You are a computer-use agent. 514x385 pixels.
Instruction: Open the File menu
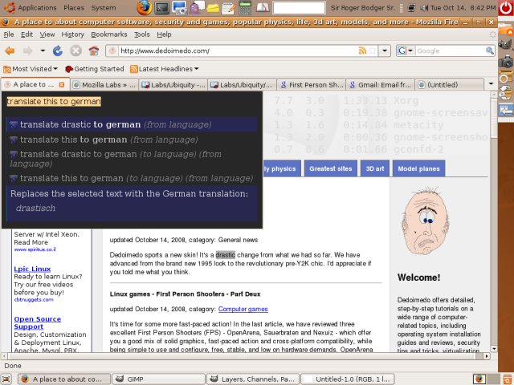click(9, 34)
